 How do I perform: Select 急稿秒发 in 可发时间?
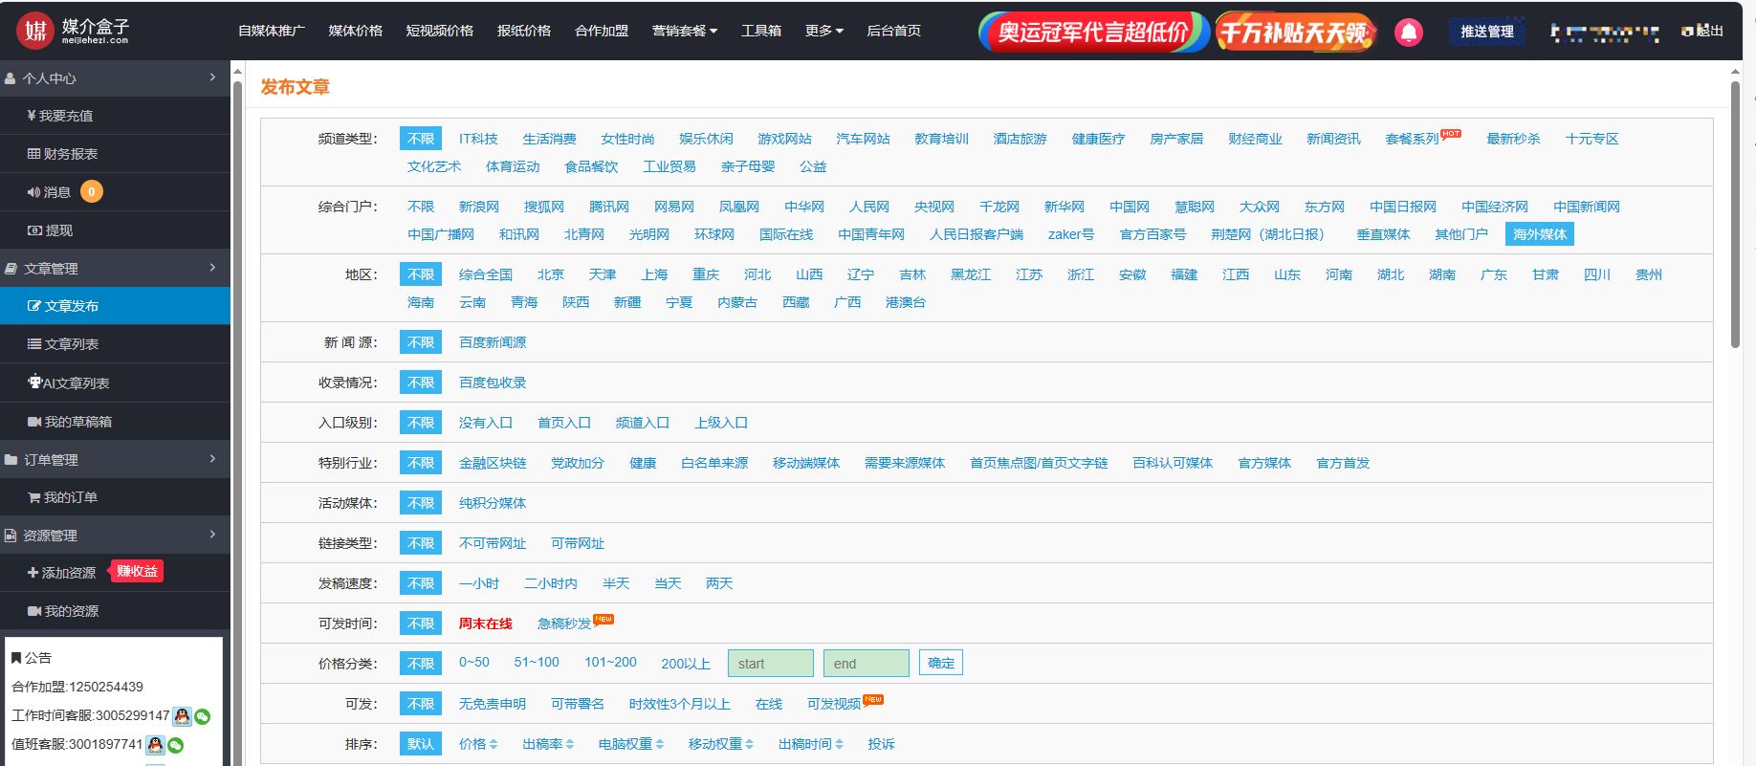point(564,624)
